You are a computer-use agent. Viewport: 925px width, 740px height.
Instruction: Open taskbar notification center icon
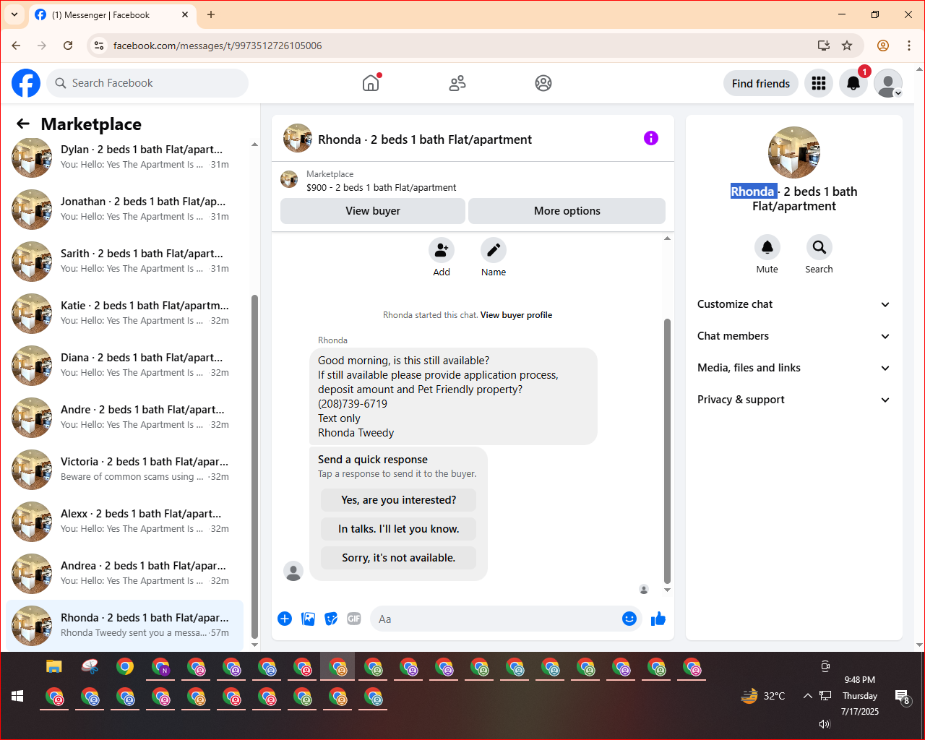tap(903, 697)
